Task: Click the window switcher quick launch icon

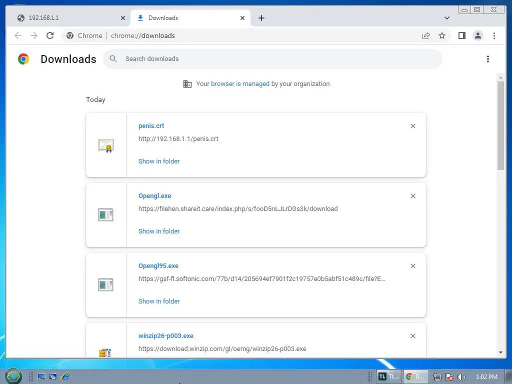Action: pyautogui.click(x=53, y=377)
